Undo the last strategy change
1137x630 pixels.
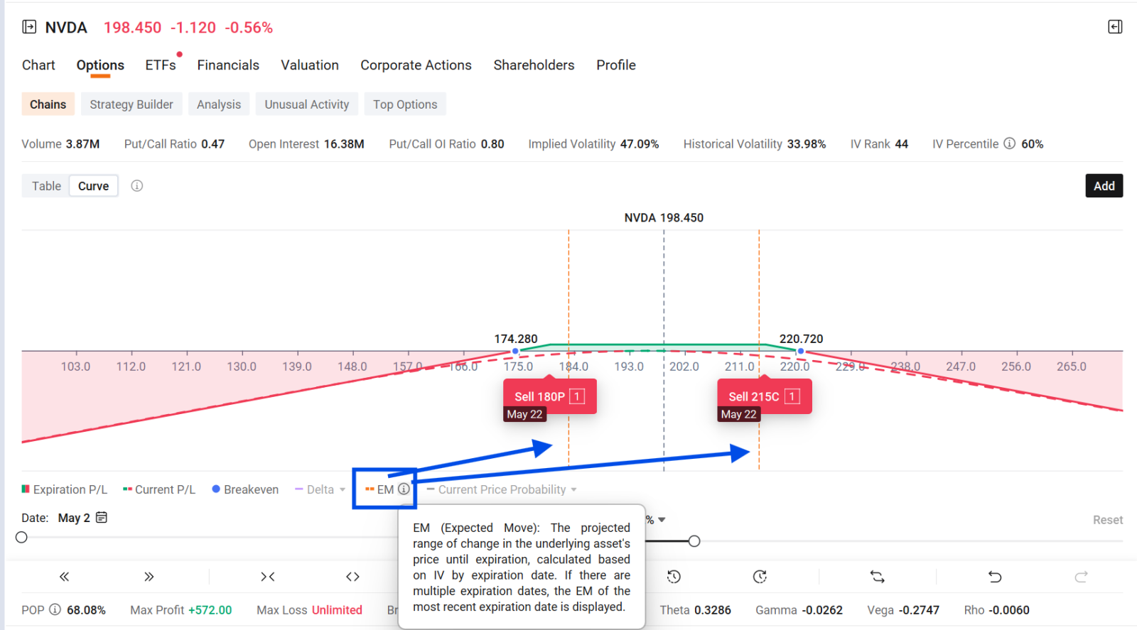[995, 577]
